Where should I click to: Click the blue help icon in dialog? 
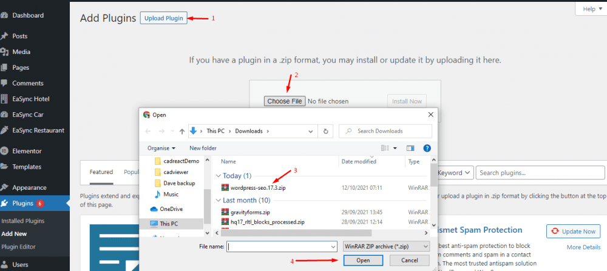click(427, 148)
